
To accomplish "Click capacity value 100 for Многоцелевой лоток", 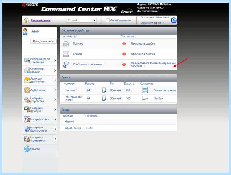I will coord(128,98).
